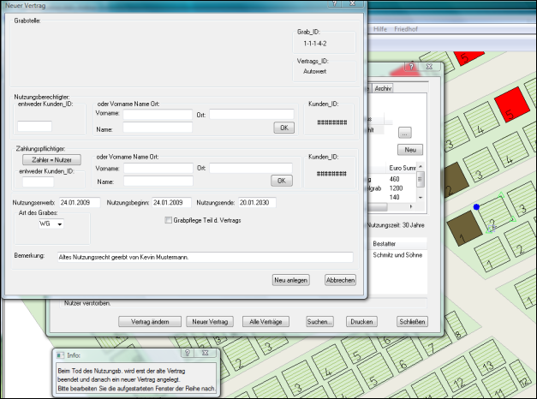The image size is (537, 399).
Task: Select the list value 460
Action: [394, 179]
